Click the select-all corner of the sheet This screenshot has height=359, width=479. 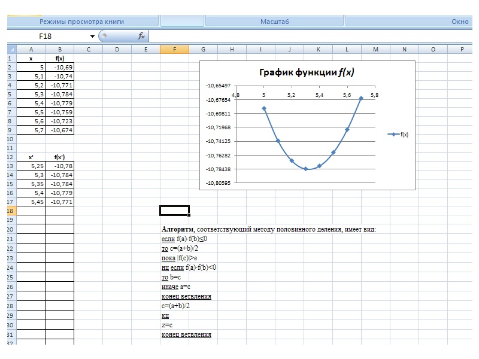(12, 50)
